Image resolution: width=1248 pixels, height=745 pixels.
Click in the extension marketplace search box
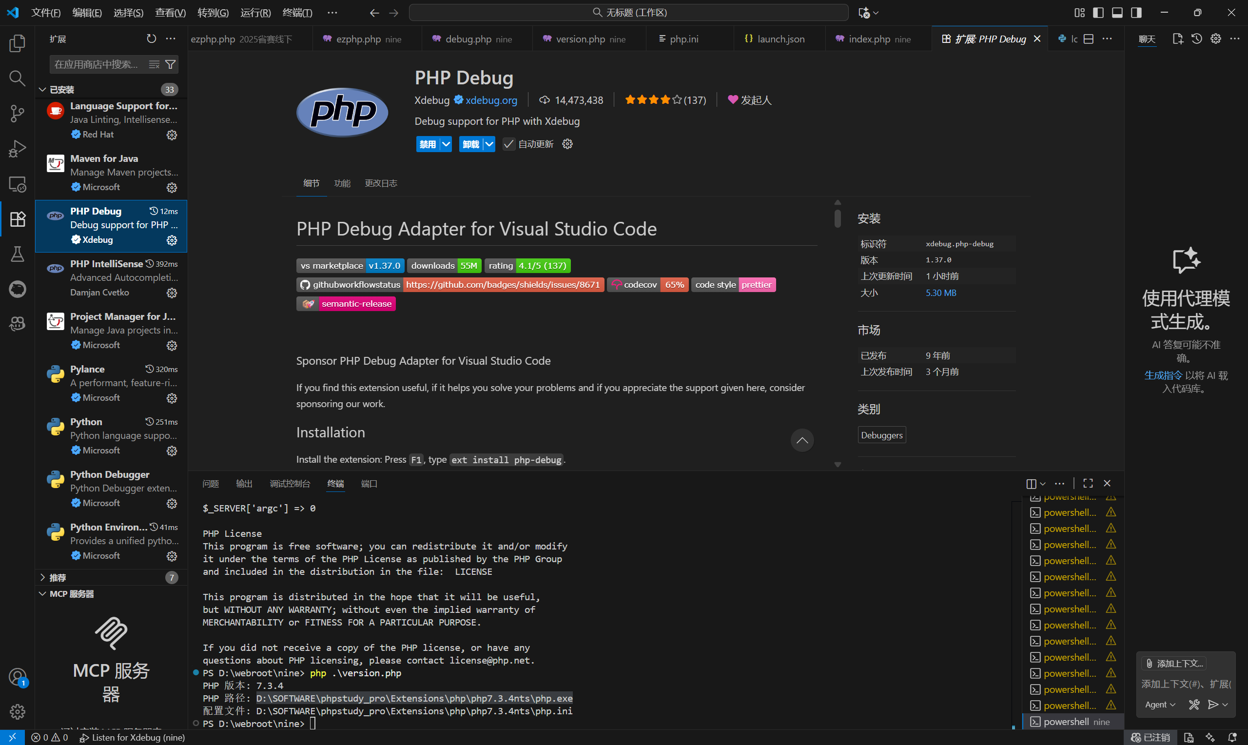click(97, 64)
